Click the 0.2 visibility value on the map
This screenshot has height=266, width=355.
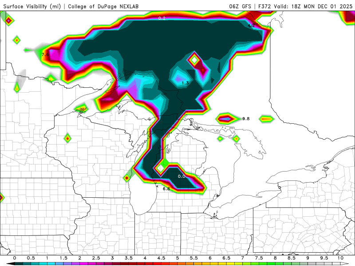click(x=162, y=18)
